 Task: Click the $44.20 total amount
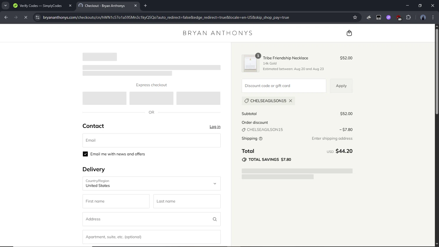[344, 151]
